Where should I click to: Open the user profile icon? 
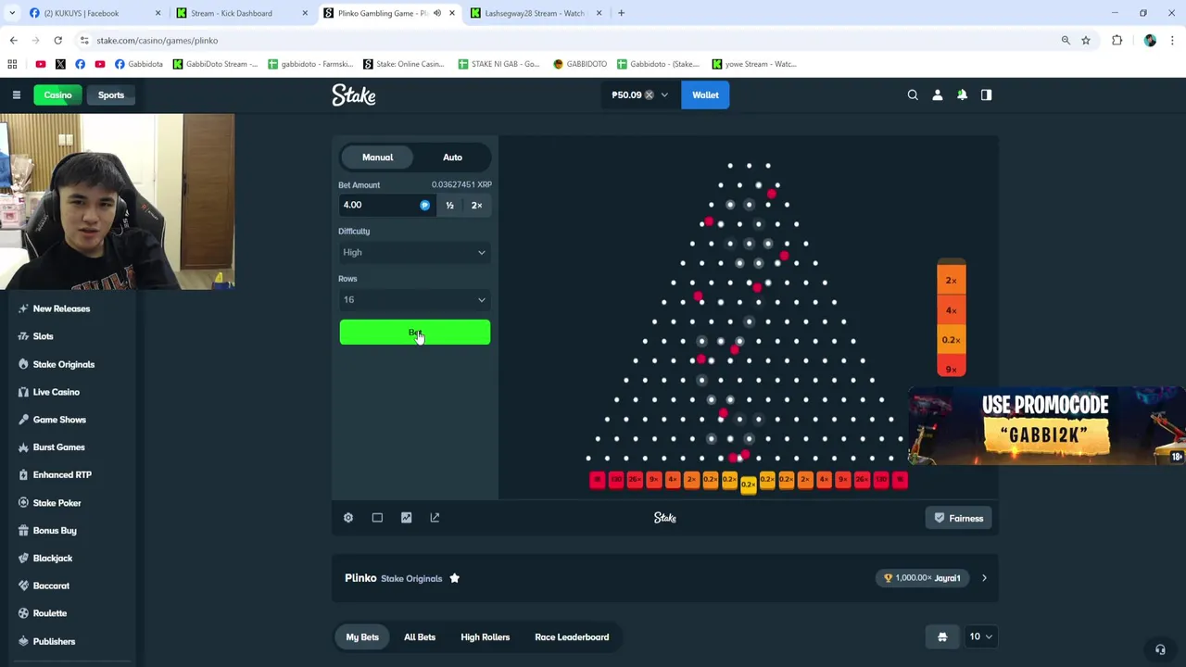tap(937, 94)
